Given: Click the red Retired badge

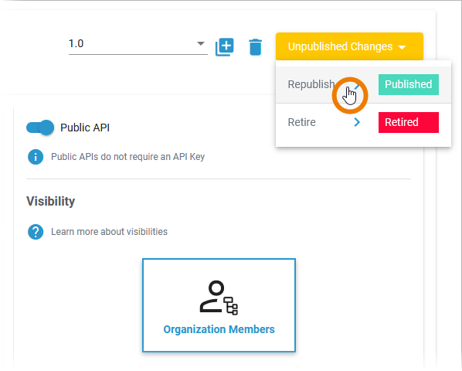Looking at the screenshot, I should click(409, 122).
